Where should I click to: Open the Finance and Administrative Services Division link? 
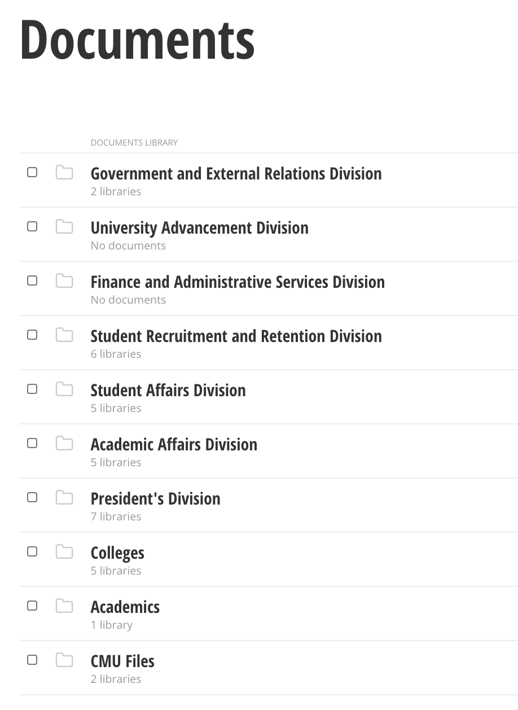click(238, 282)
